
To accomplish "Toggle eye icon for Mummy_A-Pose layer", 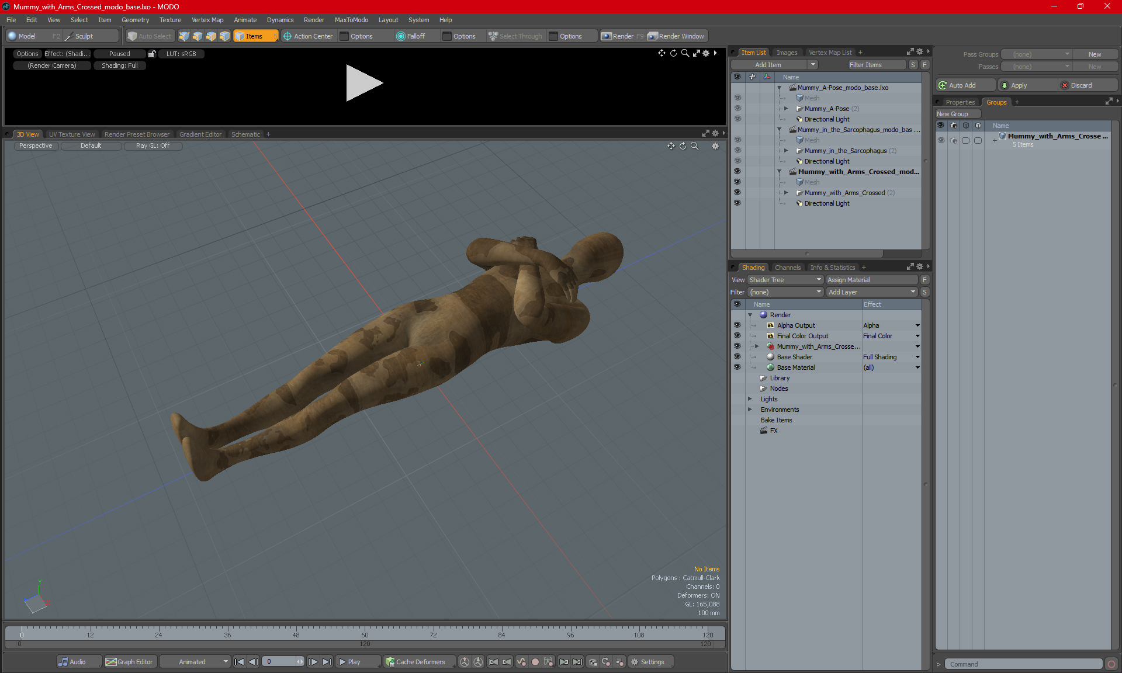I will tap(736, 108).
